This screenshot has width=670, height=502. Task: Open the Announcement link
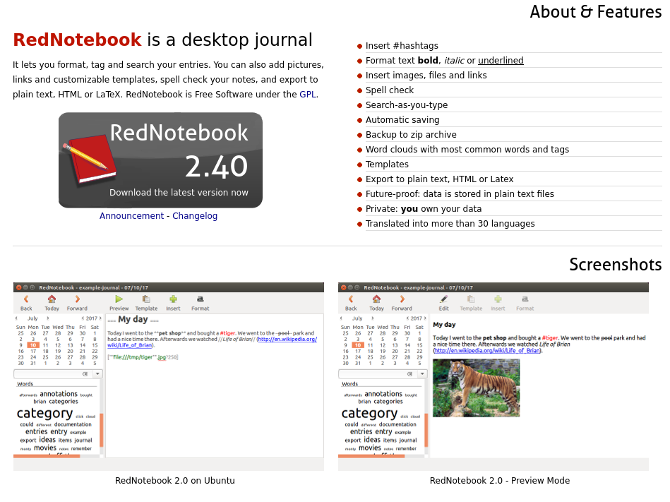131,216
